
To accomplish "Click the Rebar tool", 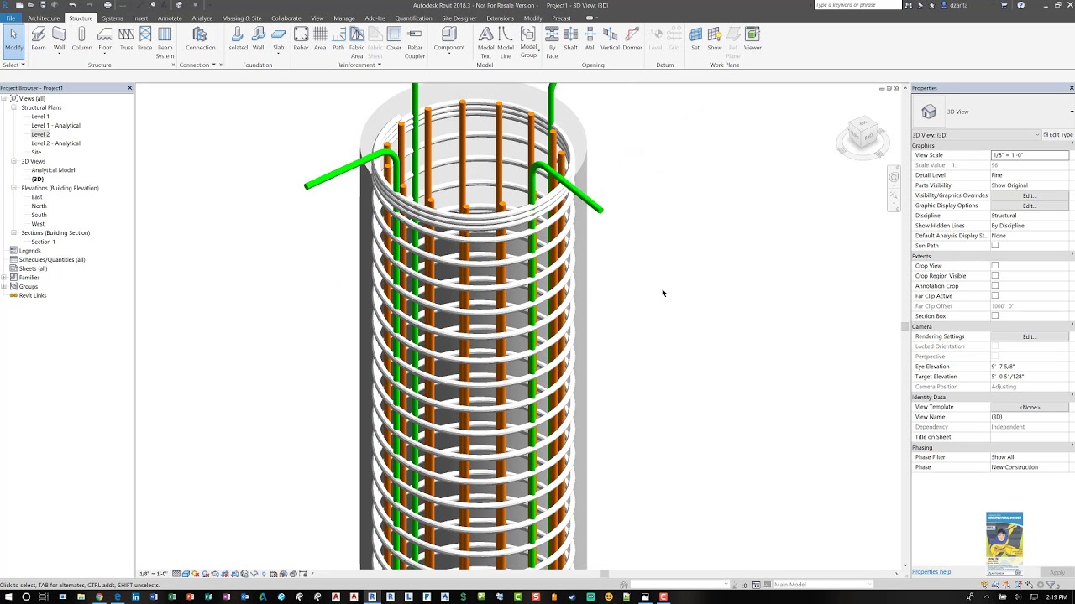I will click(301, 39).
